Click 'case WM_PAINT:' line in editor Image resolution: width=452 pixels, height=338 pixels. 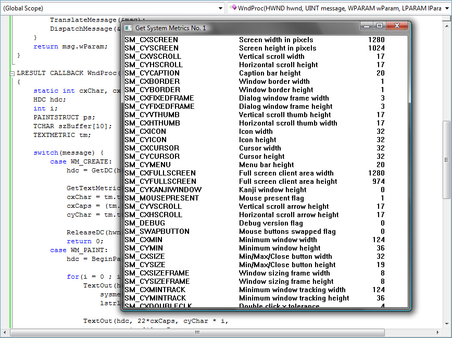click(x=79, y=250)
